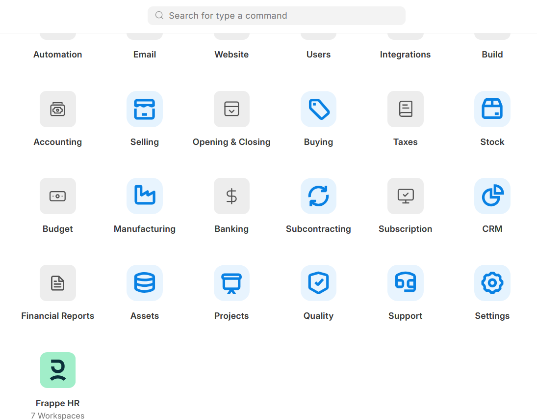Viewport: 537px width, 420px height.
Task: Open the Projects workspace icon
Action: [x=231, y=283]
